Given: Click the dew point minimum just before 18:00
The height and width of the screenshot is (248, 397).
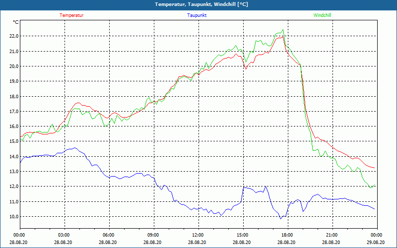Looking at the screenshot, I should point(280,219).
